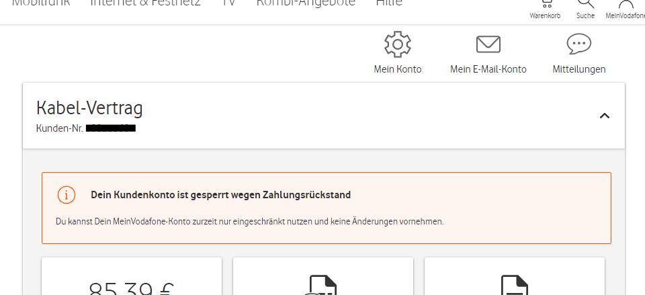
Task: Open the Mein E-Mail-Konto envelope icon
Action: [488, 44]
